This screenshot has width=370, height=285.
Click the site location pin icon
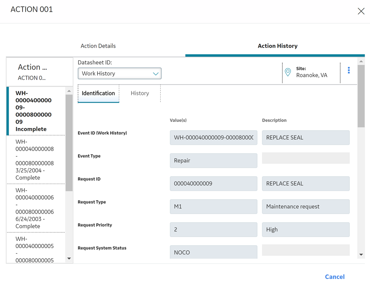[288, 72]
